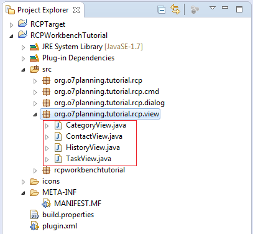The height and width of the screenshot is (234, 253).
Task: Toggle Link with Editor icon
Action: pyautogui.click(x=175, y=9)
